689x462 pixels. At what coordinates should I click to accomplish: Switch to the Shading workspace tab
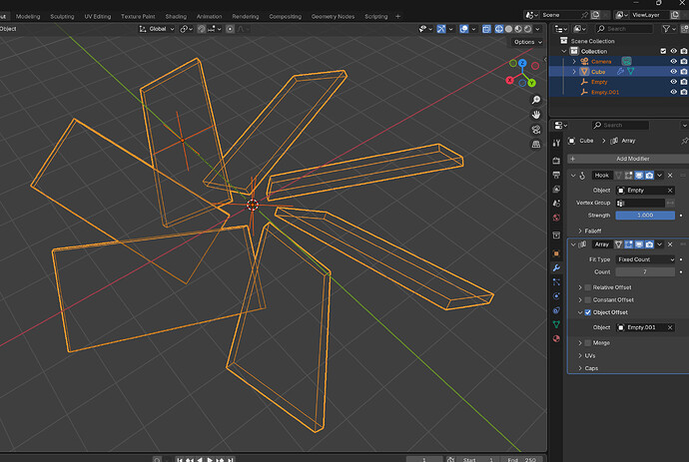pyautogui.click(x=176, y=16)
